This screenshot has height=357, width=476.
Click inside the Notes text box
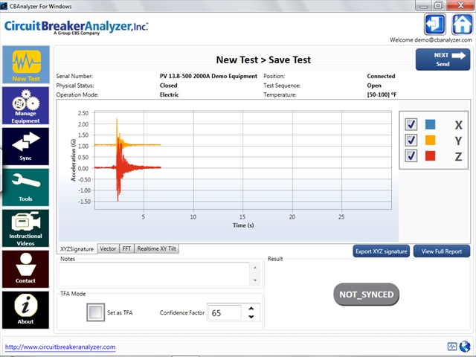tap(154, 274)
